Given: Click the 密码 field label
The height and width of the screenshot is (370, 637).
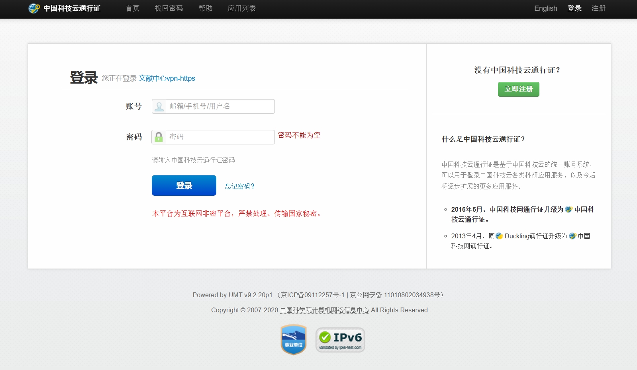Looking at the screenshot, I should [134, 137].
